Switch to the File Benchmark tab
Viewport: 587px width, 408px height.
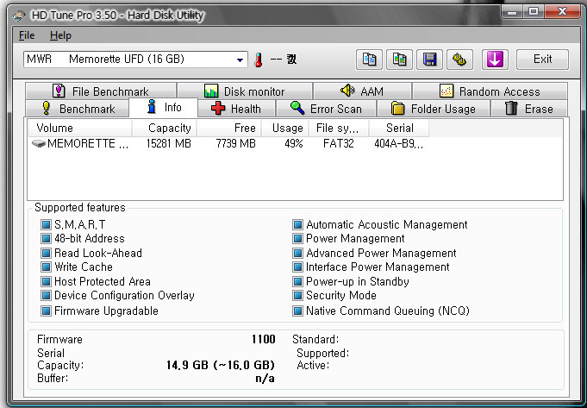coord(101,91)
